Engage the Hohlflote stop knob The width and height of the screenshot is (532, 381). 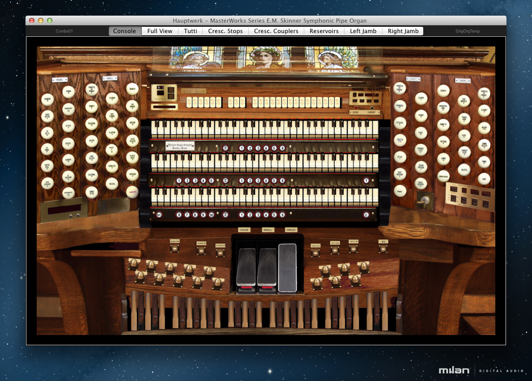112,167
